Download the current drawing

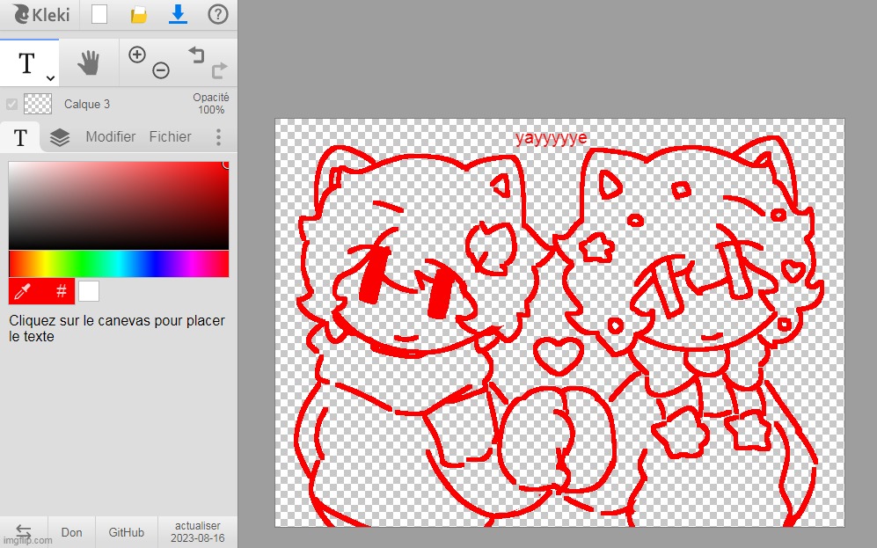179,14
